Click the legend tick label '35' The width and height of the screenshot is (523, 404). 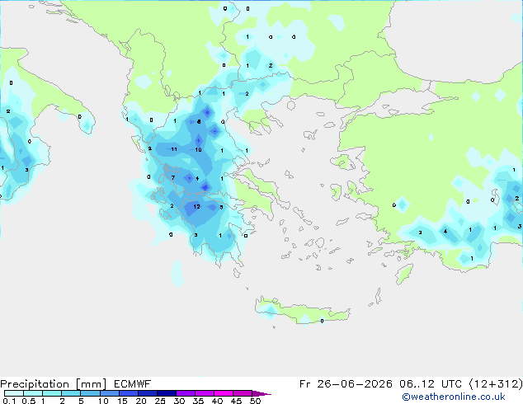[x=198, y=401]
